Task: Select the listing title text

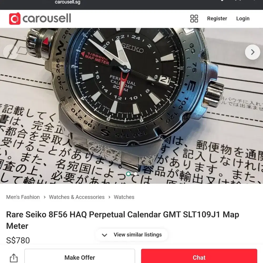Action: click(123, 220)
